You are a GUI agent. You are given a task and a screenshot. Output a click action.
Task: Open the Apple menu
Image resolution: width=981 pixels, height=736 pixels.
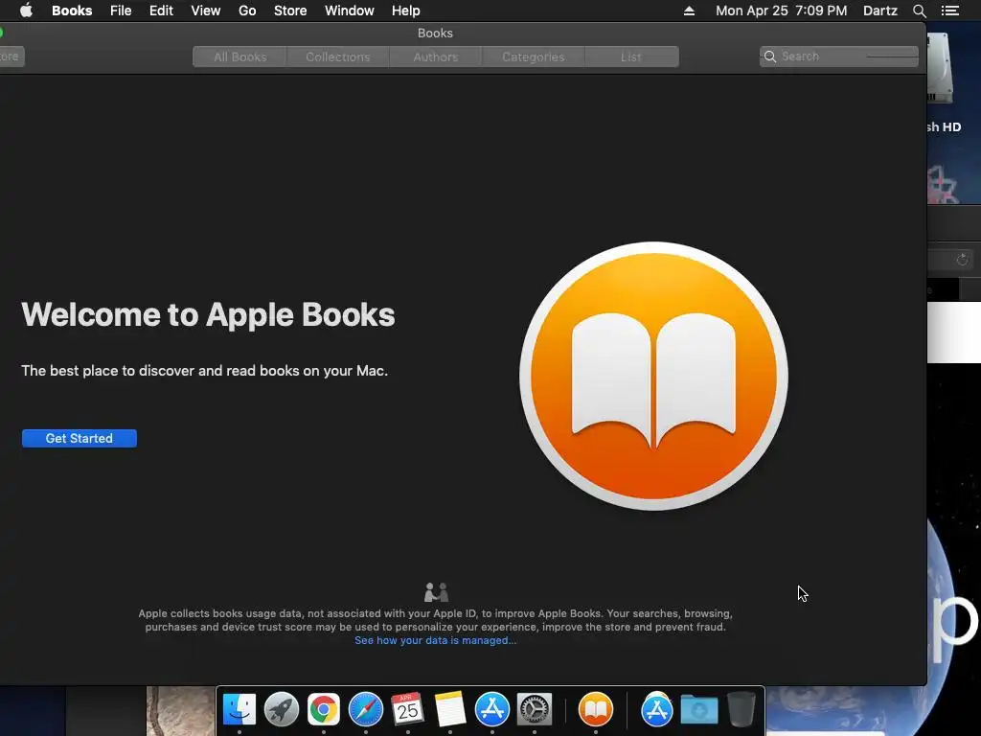point(26,11)
